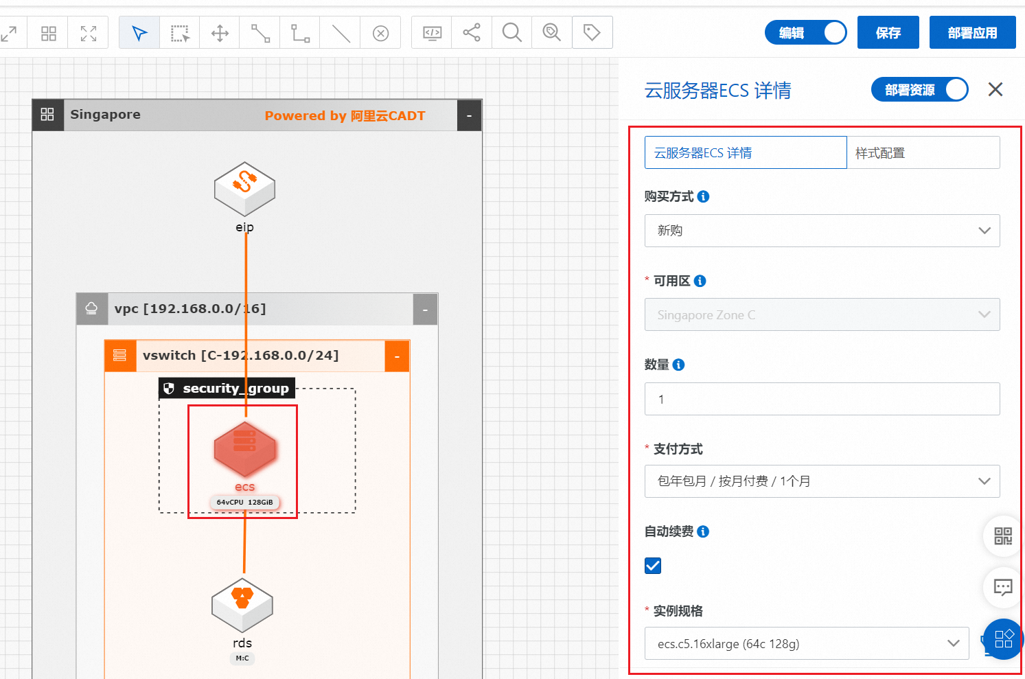Click the 云服务器ECS 详情 panel heading

click(x=717, y=90)
